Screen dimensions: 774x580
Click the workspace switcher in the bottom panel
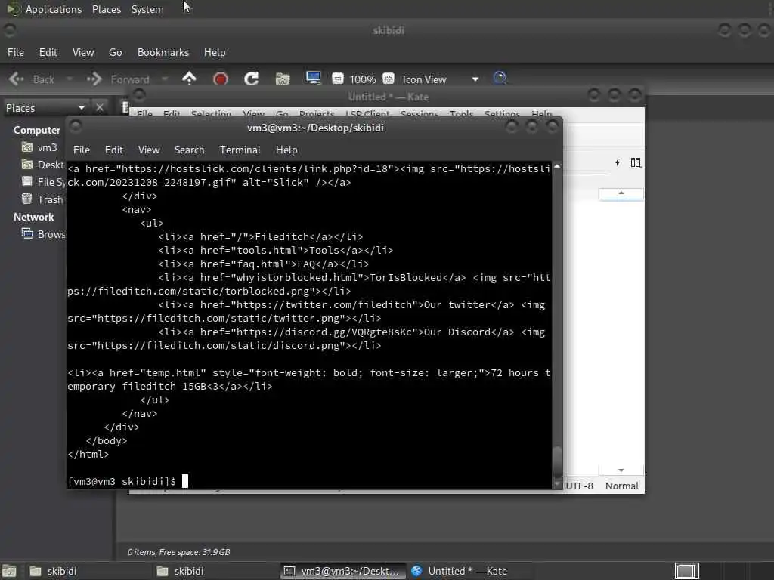pos(686,571)
